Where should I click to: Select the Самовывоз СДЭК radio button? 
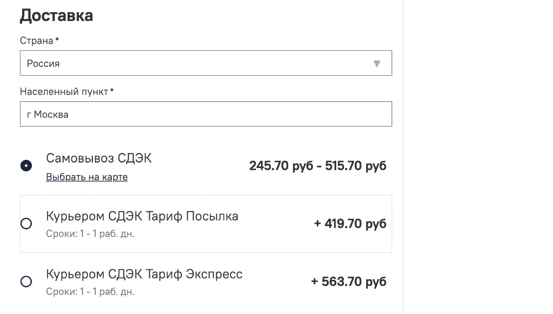pos(26,166)
